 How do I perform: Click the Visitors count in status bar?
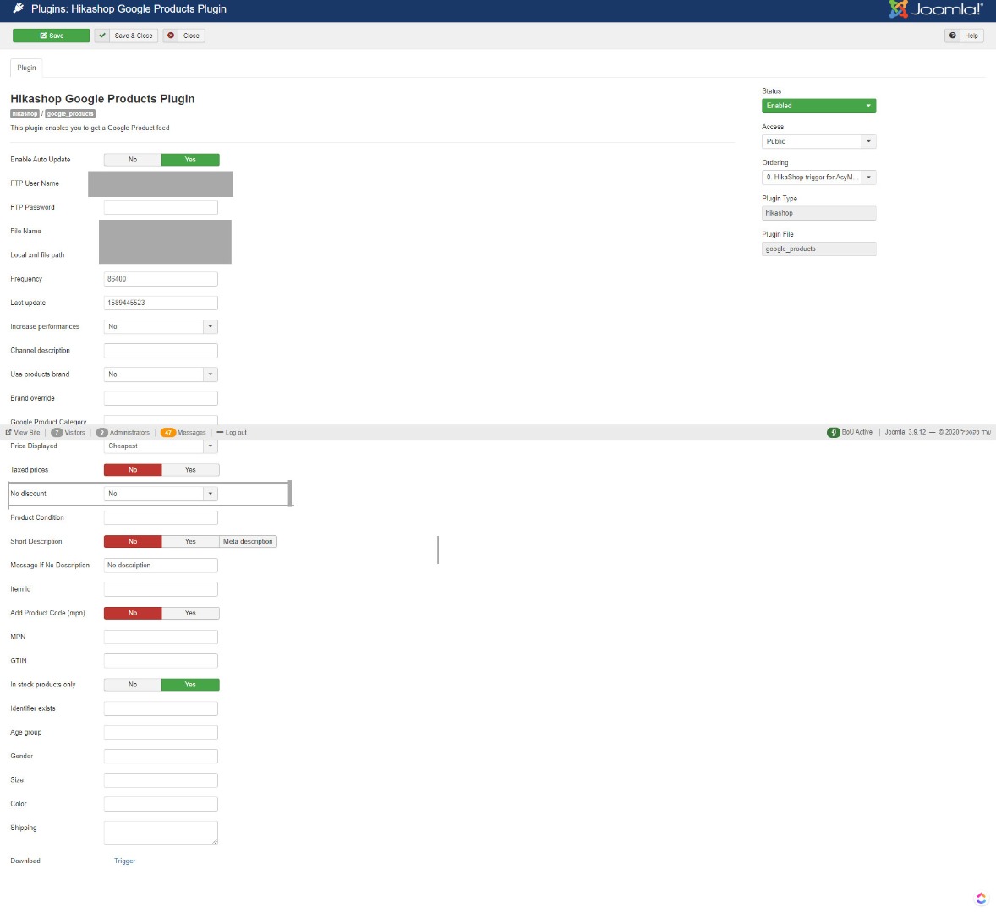(68, 432)
